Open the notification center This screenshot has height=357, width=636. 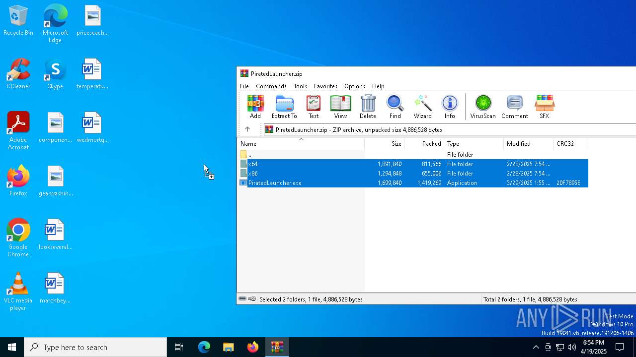pyautogui.click(x=620, y=347)
